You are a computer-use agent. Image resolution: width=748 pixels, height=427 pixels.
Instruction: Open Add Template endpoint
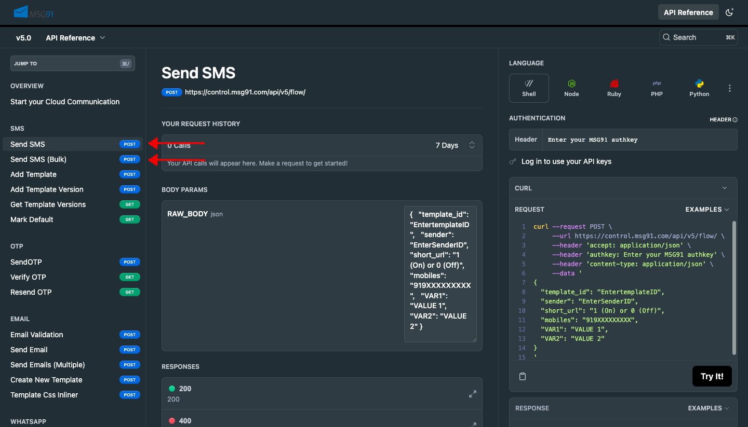point(73,174)
